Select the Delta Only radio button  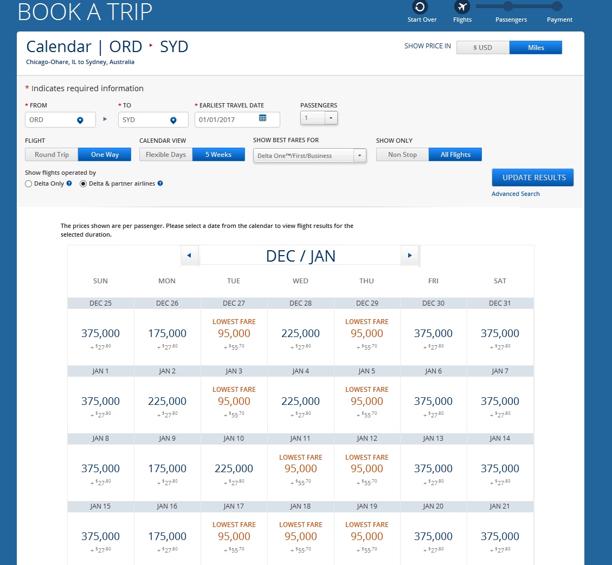click(29, 184)
